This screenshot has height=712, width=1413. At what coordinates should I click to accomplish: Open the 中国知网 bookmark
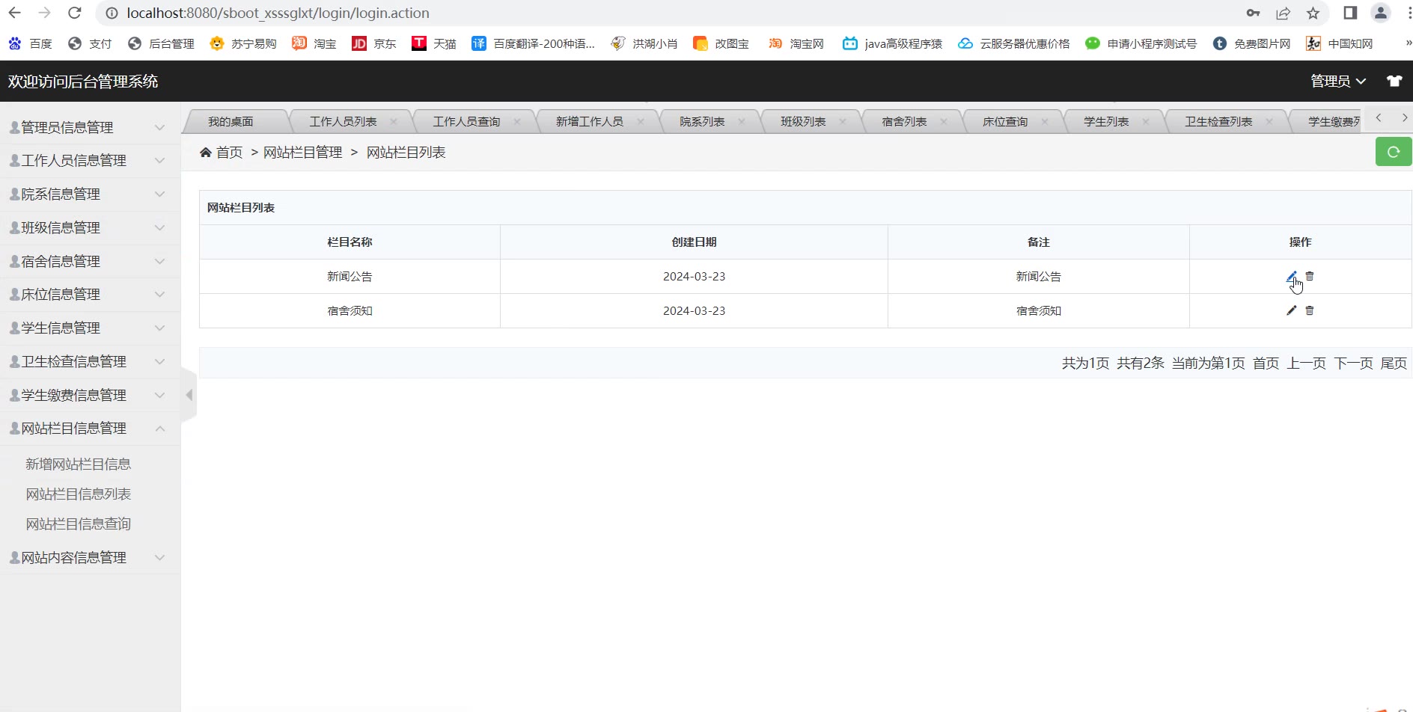coord(1340,43)
